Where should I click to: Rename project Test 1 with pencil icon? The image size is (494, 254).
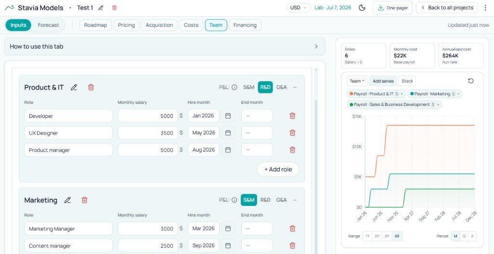tap(101, 8)
